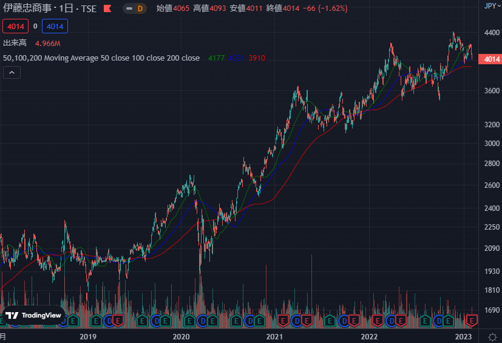Click the 2023 label on time axis
The width and height of the screenshot is (502, 343).
pos(463,336)
